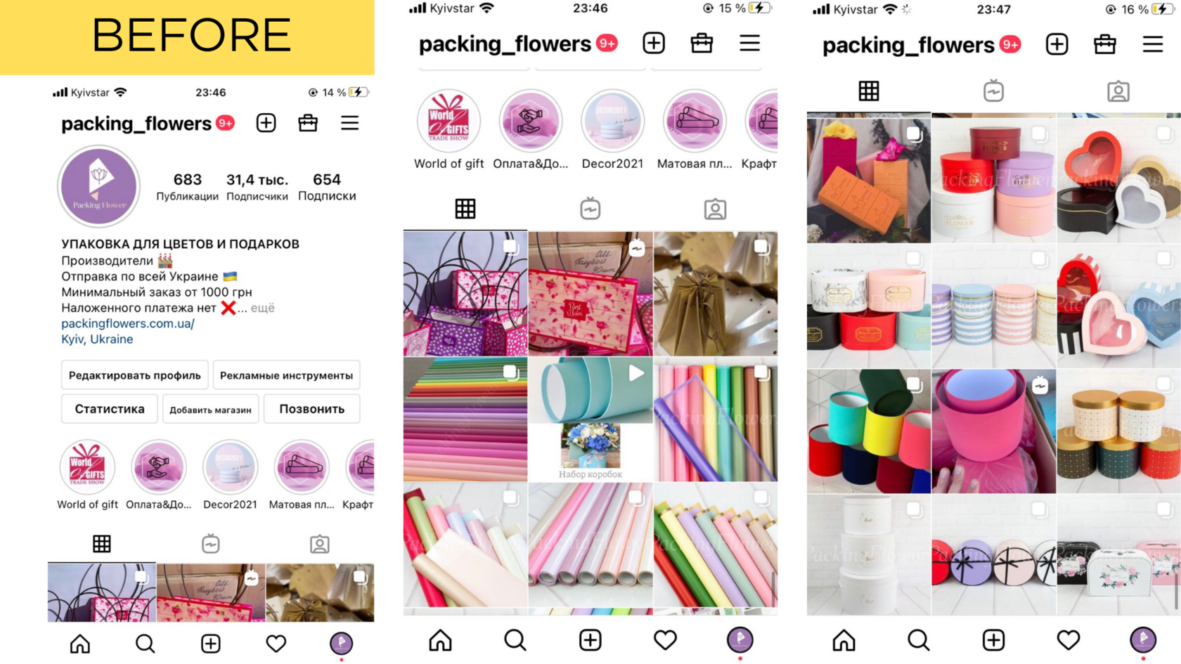This screenshot has width=1181, height=664.
Task: Click the 'Статистика' button
Action: click(x=110, y=409)
